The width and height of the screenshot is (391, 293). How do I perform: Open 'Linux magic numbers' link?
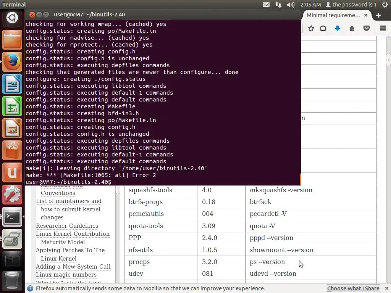pyautogui.click(x=66, y=275)
